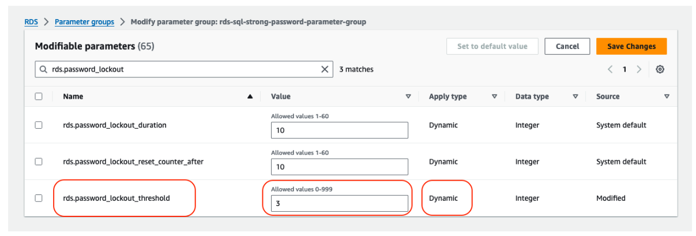Open Parameter groups breadcrumb link

click(84, 22)
